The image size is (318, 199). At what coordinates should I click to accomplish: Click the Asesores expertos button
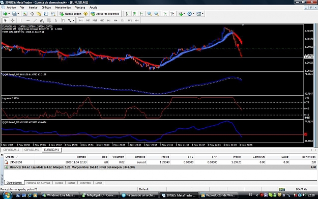point(105,14)
